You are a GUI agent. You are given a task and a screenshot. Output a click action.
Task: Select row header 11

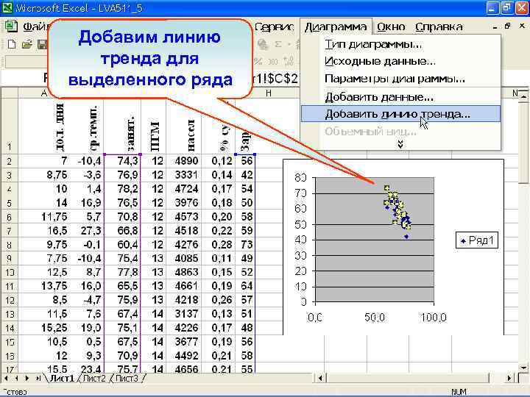(9, 286)
